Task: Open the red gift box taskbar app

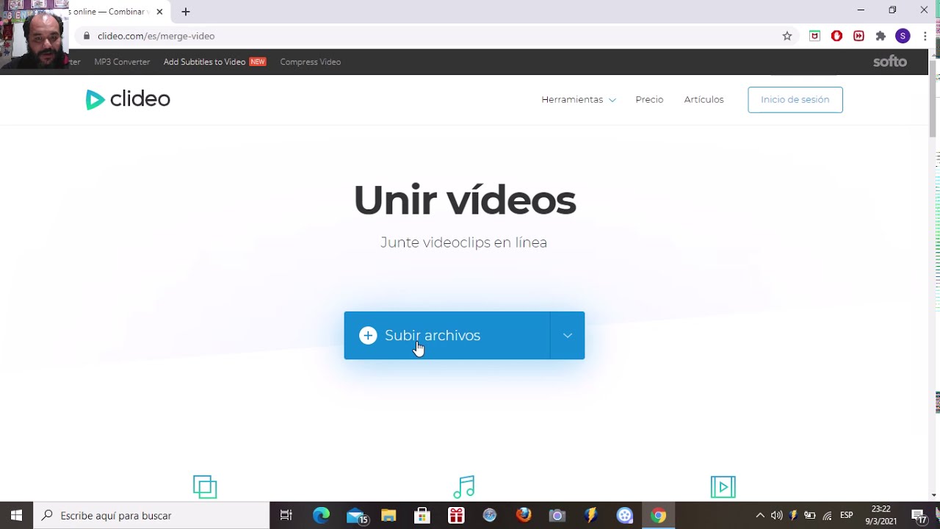Action: [456, 515]
